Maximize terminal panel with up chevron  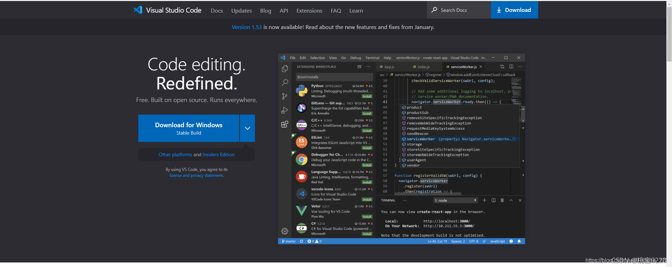tap(511, 200)
